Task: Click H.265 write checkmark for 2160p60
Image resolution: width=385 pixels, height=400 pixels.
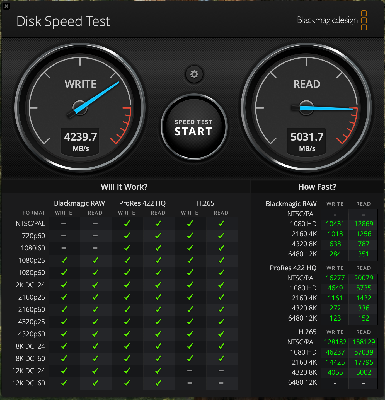Action: pos(190,309)
